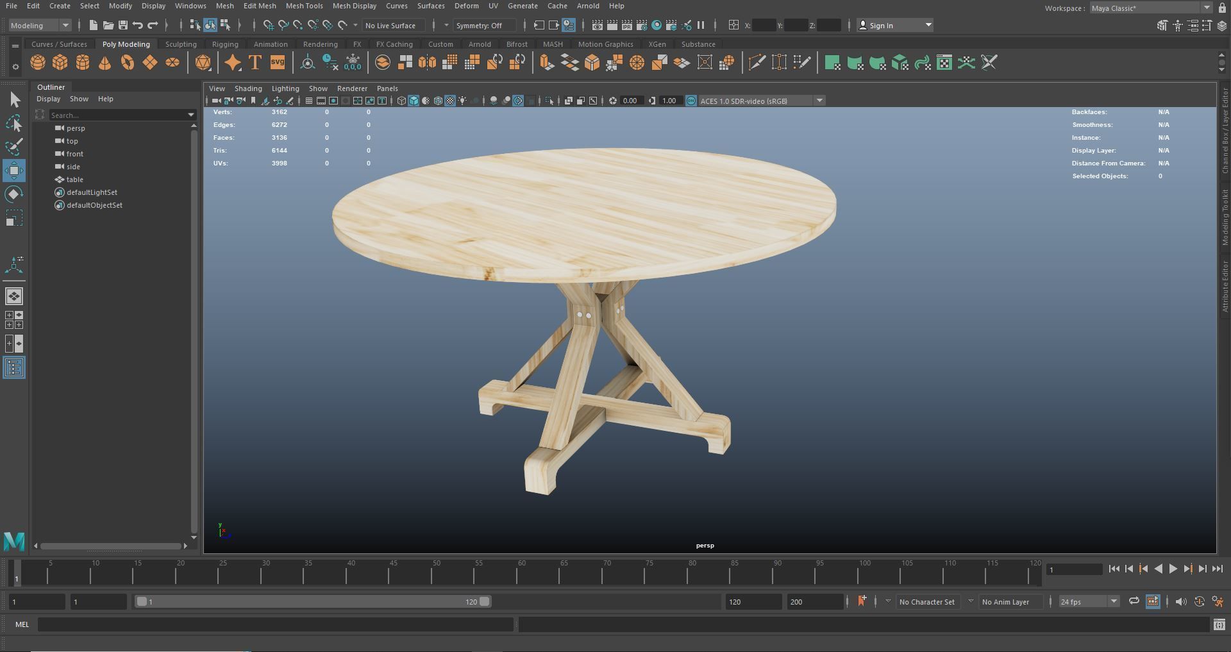1231x652 pixels.
Task: Open the polygon Type tool (T icon)
Action: [x=255, y=63]
